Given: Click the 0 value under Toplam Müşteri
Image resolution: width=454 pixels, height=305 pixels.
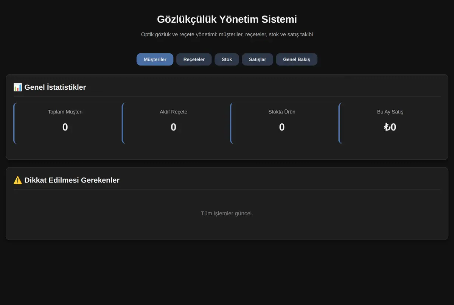Looking at the screenshot, I should click(65, 127).
